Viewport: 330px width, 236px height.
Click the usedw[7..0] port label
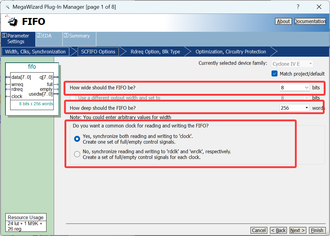tap(40, 94)
